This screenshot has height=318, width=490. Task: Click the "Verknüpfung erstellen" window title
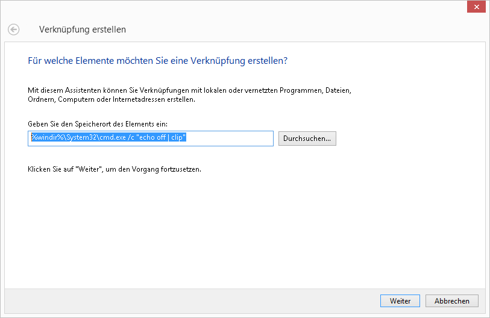point(82,29)
